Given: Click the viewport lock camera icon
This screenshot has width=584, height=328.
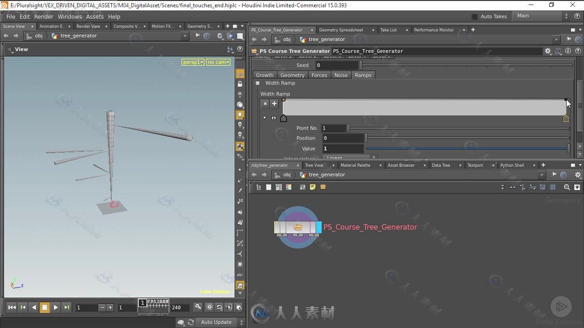Looking at the screenshot, I should tap(240, 84).
